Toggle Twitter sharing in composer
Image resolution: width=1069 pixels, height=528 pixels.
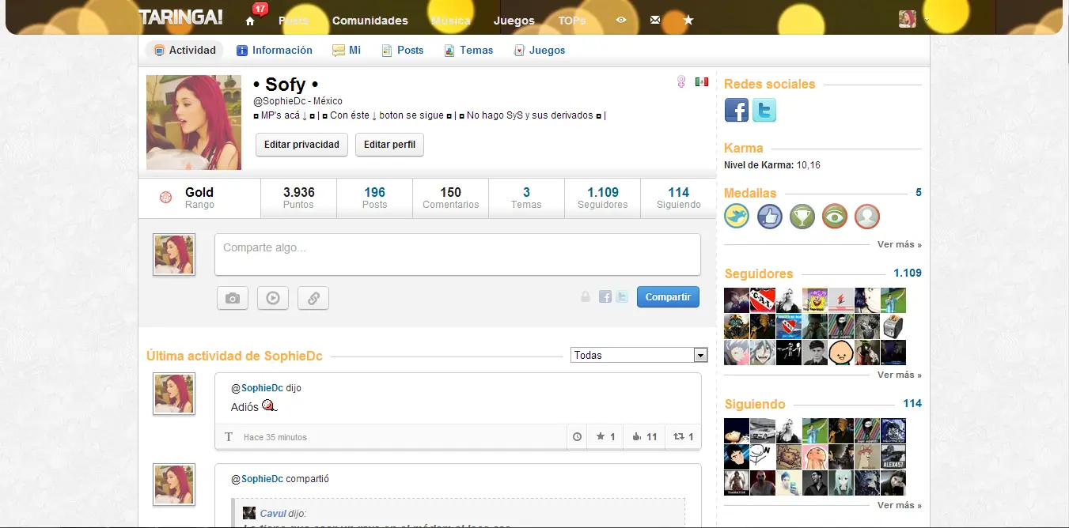pyautogui.click(x=622, y=297)
